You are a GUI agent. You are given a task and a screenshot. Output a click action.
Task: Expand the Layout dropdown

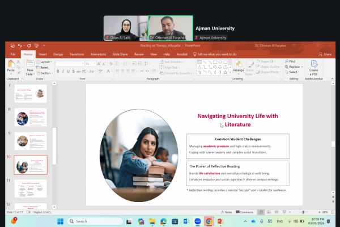[45, 61]
